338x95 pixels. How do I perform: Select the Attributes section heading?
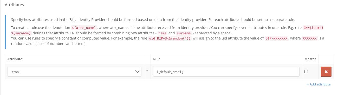(x=14, y=5)
